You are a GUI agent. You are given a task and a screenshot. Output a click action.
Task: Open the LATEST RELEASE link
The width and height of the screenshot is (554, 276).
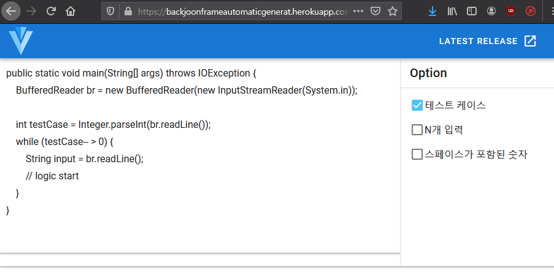coord(488,41)
